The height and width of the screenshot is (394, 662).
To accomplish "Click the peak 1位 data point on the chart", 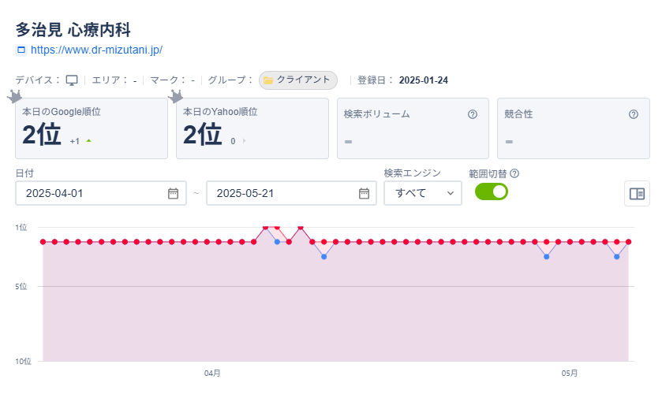I will (x=265, y=227).
